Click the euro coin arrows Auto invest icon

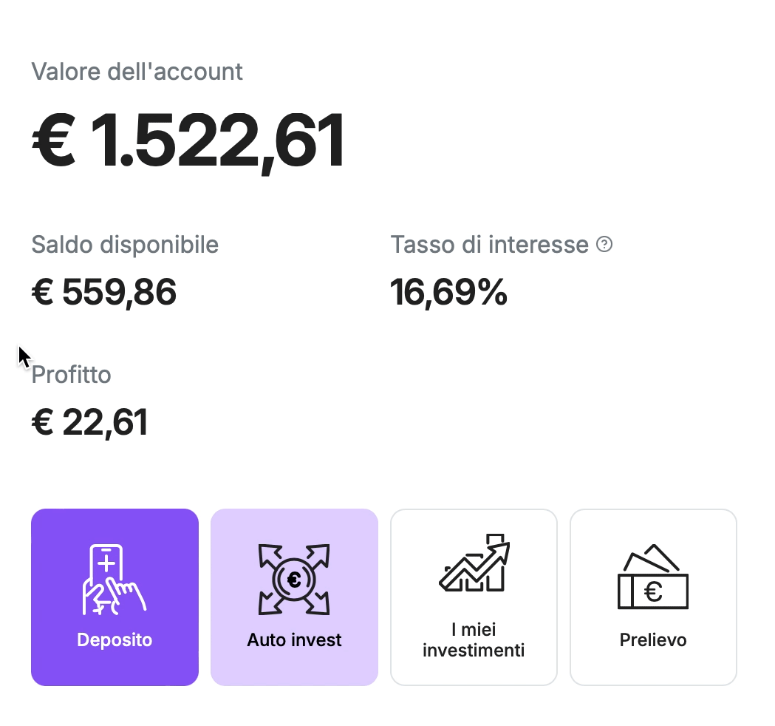(294, 580)
